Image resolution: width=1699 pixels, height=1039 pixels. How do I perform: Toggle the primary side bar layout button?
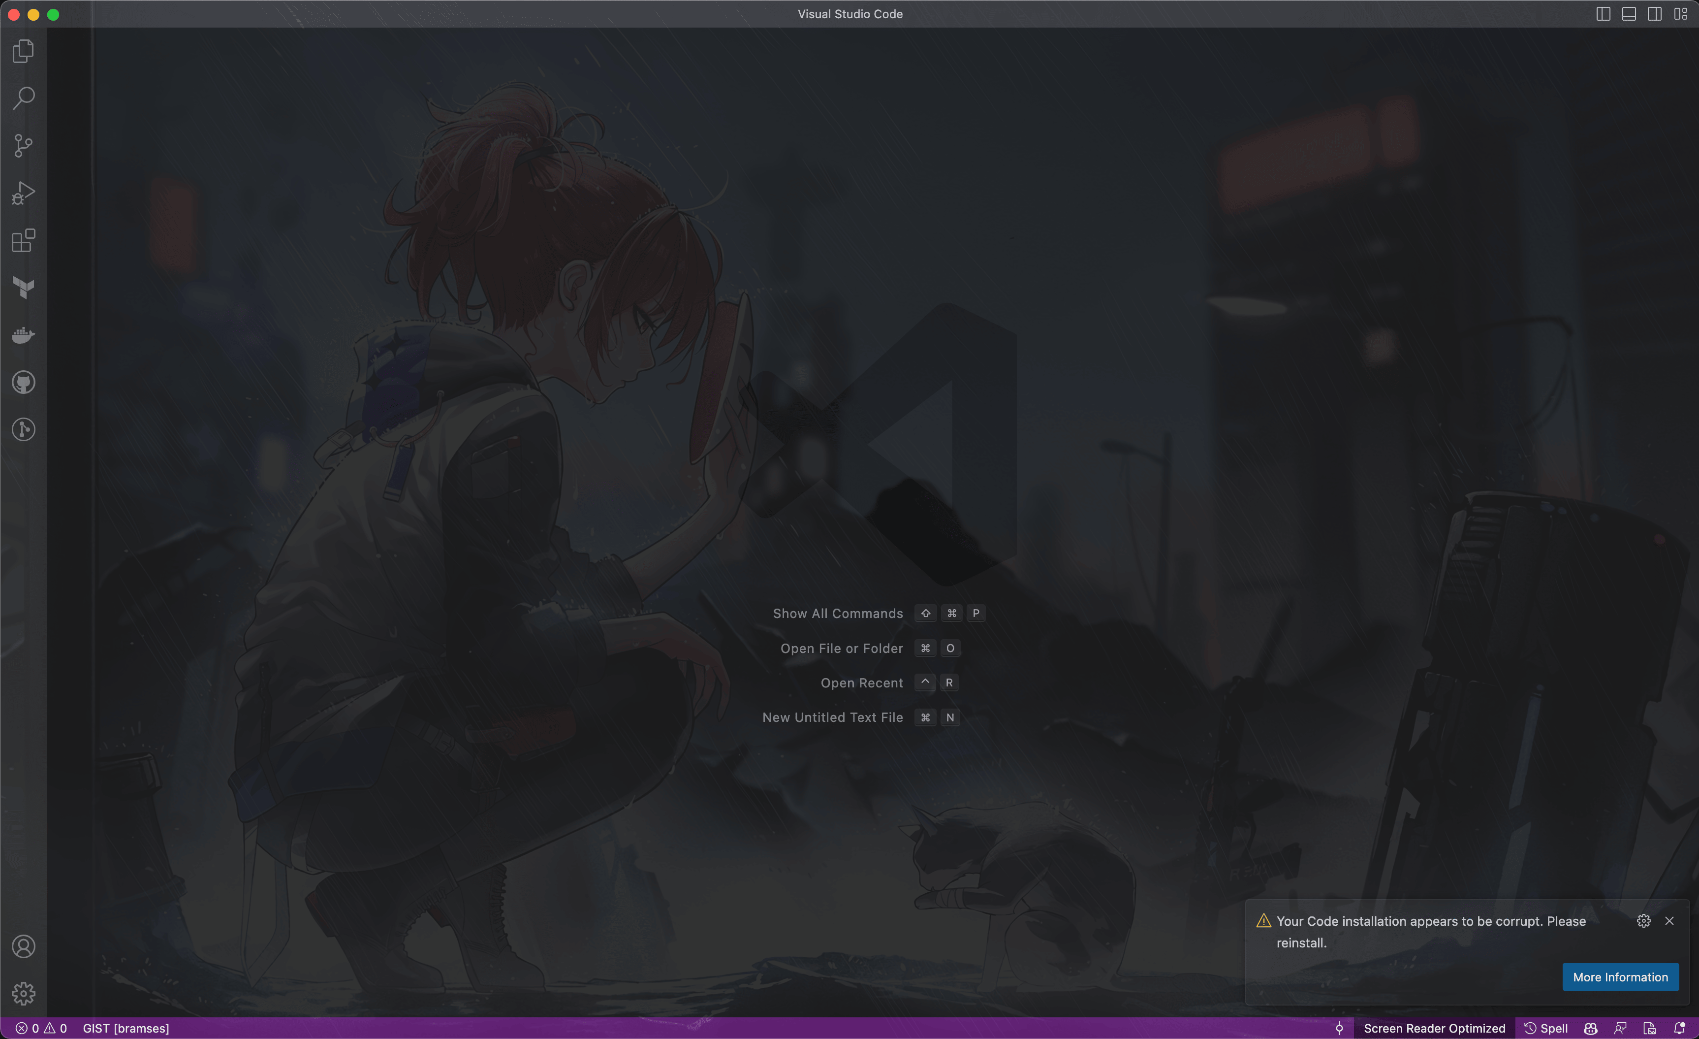[x=1603, y=14]
